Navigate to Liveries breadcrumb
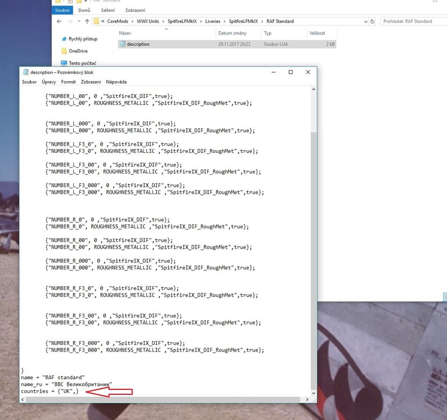447x420 pixels. tap(213, 21)
